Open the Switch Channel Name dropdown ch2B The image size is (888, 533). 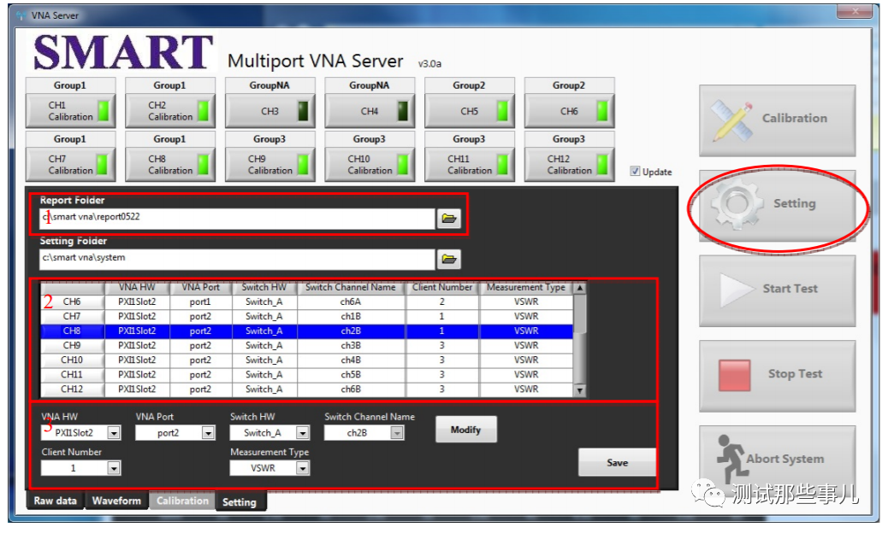coord(397,433)
